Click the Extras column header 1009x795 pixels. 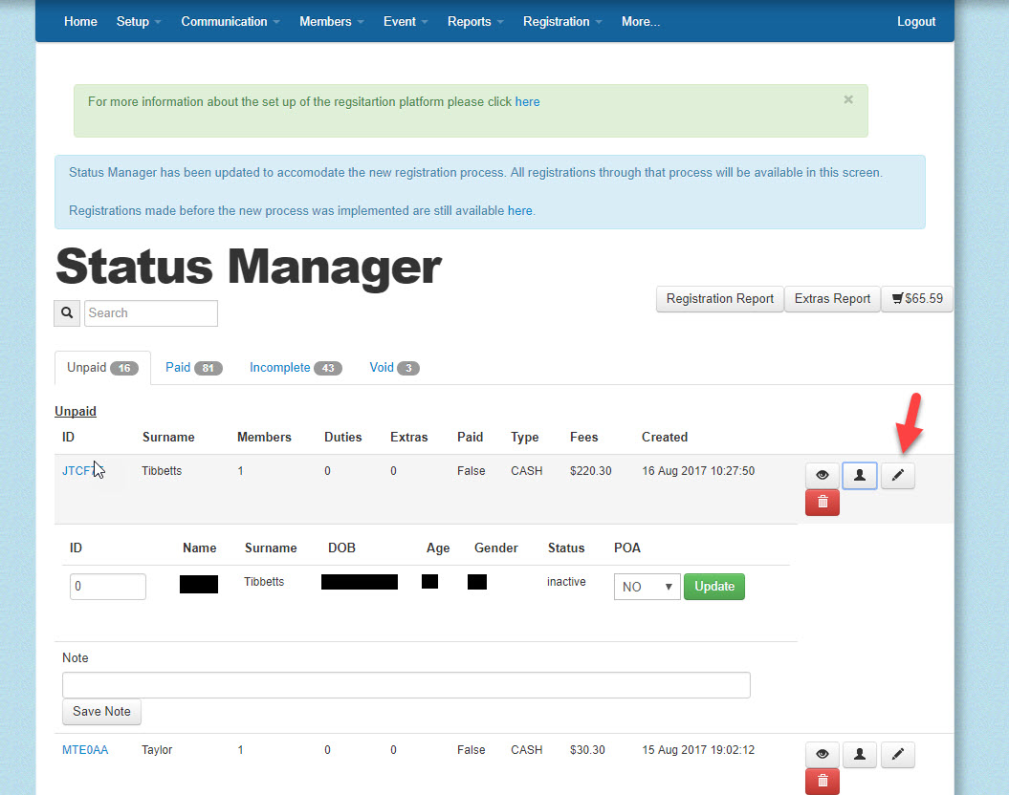(408, 437)
